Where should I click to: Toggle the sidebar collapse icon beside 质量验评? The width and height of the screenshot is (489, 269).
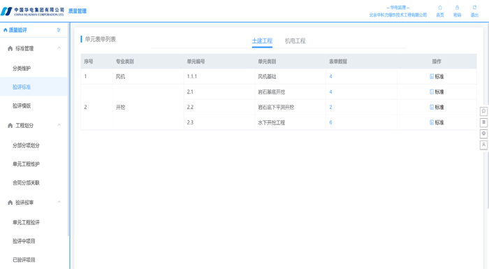(x=59, y=30)
